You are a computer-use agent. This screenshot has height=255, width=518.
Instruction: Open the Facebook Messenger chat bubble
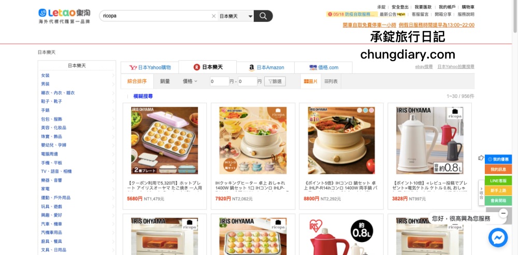(498, 237)
